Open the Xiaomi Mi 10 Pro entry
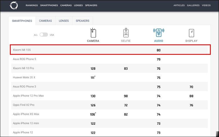This screenshot has height=137, width=219. pyautogui.click(x=23, y=68)
